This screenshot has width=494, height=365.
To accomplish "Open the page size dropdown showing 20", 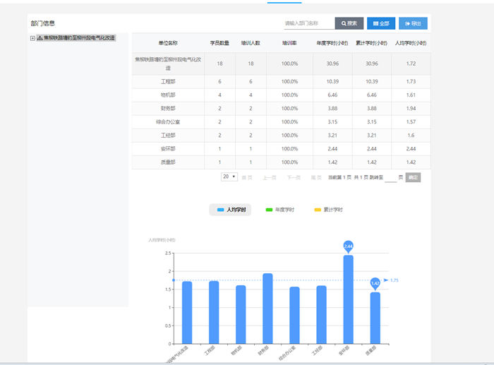I will click(229, 177).
